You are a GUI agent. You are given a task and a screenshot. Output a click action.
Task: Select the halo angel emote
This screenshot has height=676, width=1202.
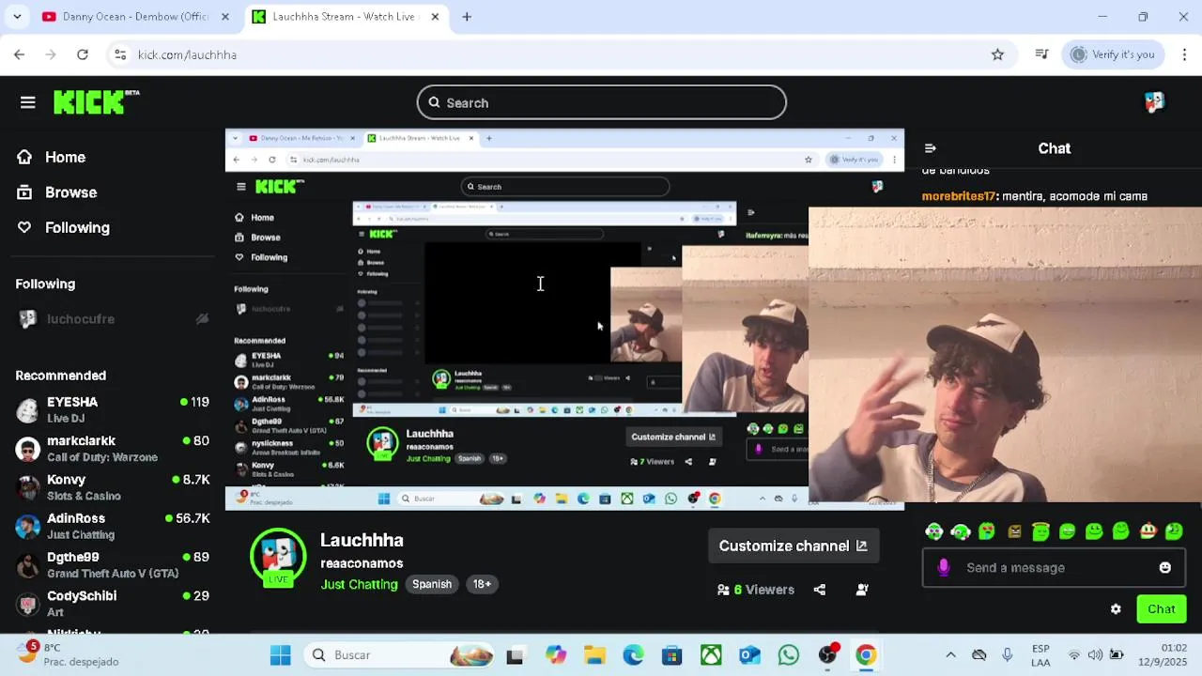click(x=1040, y=531)
